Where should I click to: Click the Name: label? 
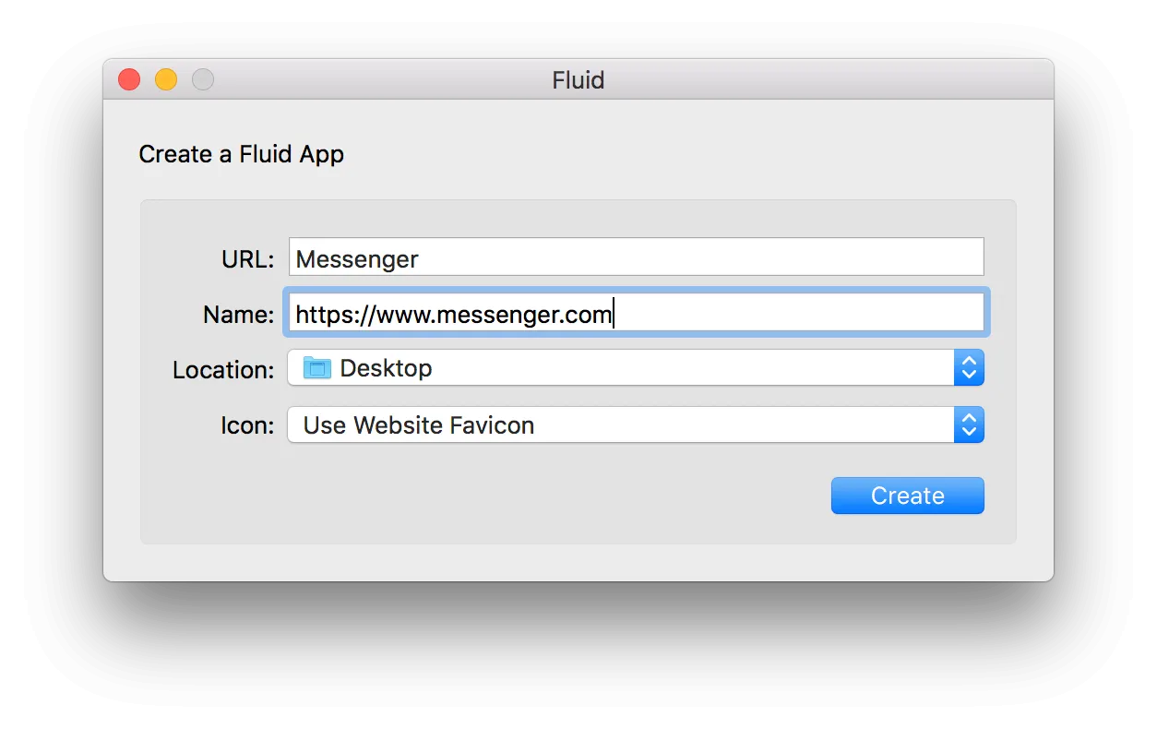pos(239,315)
